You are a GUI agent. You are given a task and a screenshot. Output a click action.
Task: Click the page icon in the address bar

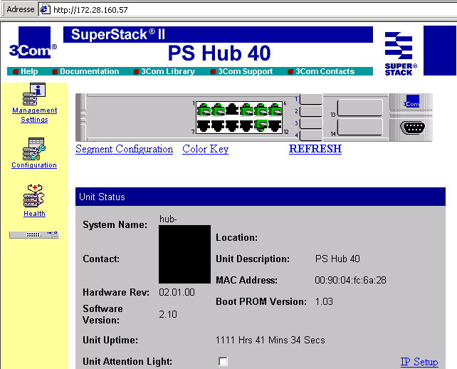point(45,10)
